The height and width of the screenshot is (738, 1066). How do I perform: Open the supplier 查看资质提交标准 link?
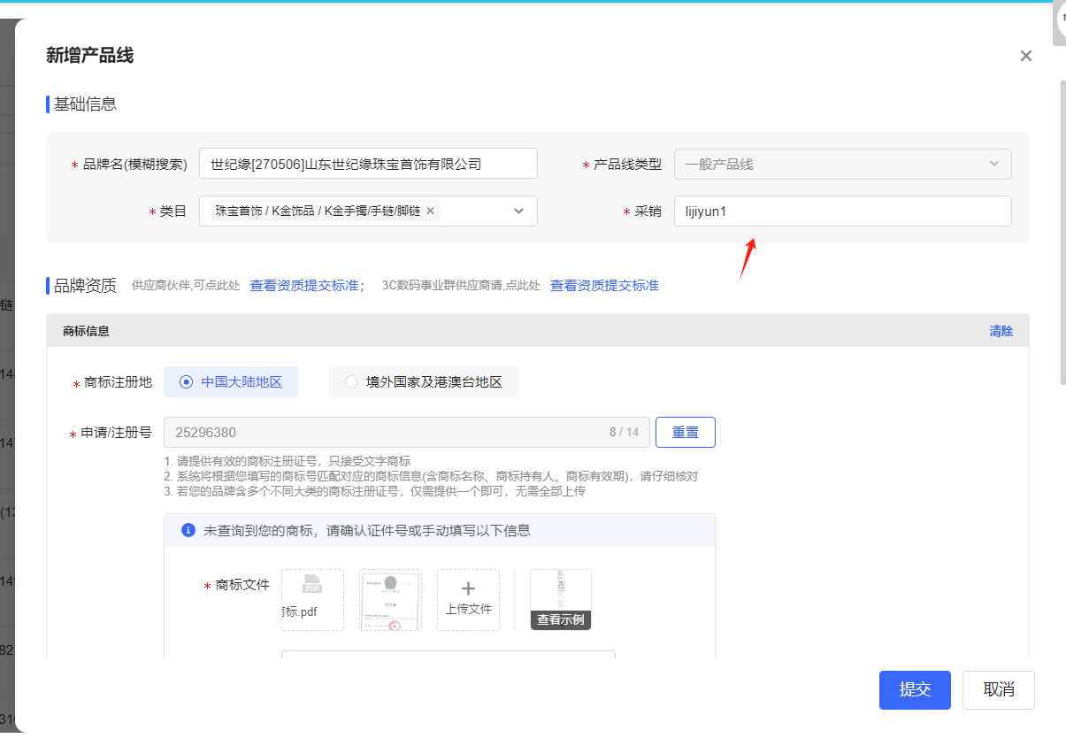click(306, 286)
